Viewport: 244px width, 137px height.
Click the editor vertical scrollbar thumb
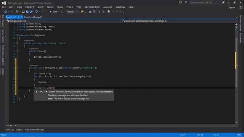pos(236,62)
